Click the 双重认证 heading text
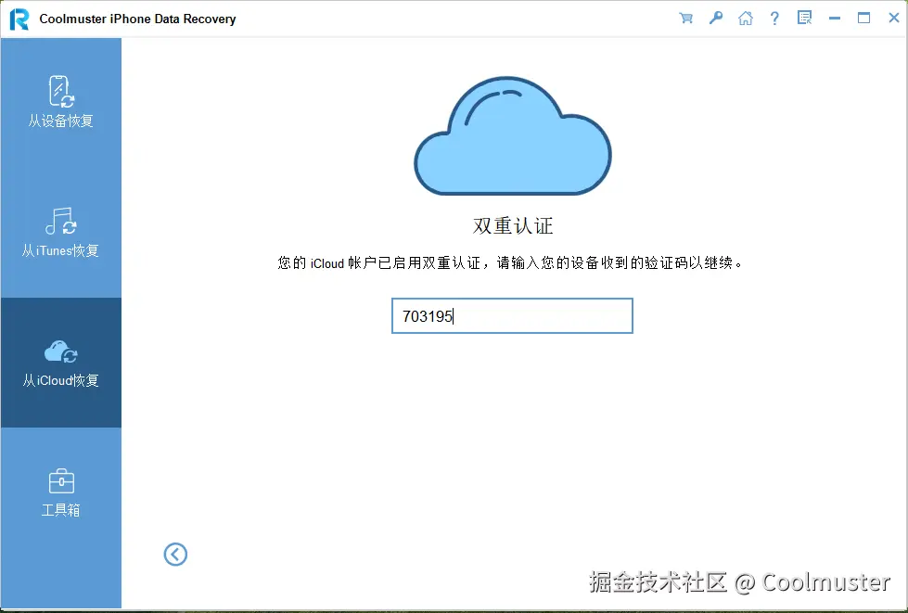The height and width of the screenshot is (613, 908). click(x=513, y=225)
